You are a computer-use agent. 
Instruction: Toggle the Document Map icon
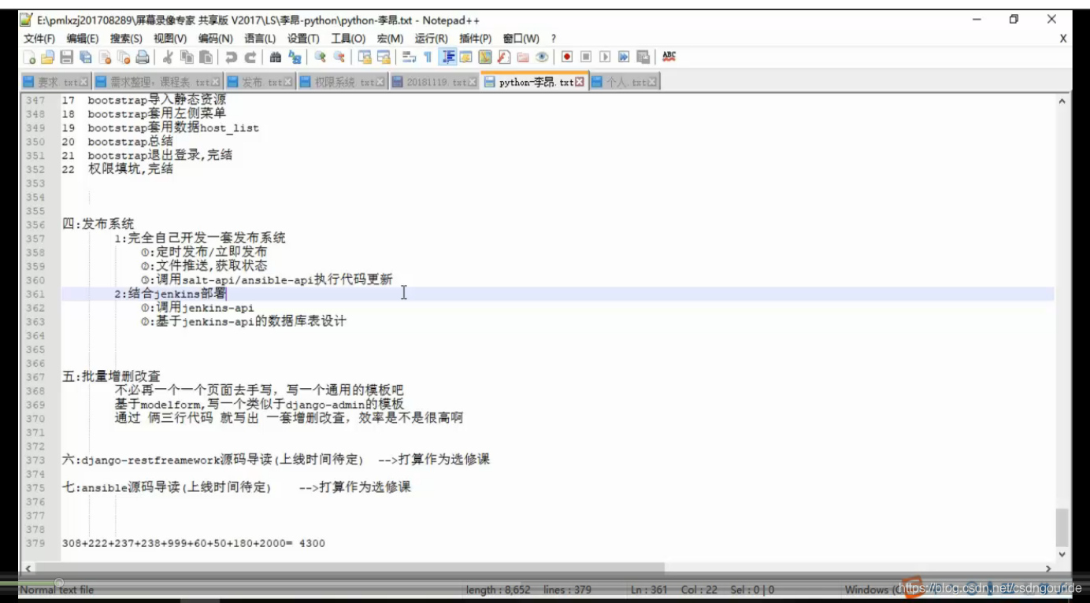pyautogui.click(x=485, y=57)
